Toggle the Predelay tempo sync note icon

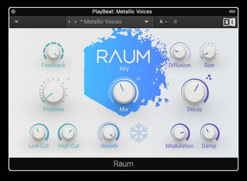[68, 78]
